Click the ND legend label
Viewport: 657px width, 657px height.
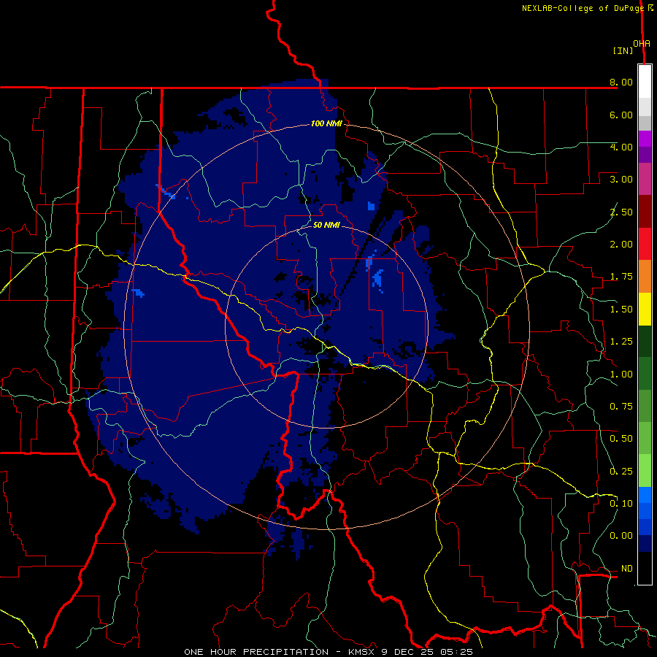click(627, 569)
